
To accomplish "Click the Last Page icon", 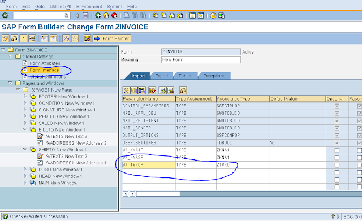I will 180,15.
